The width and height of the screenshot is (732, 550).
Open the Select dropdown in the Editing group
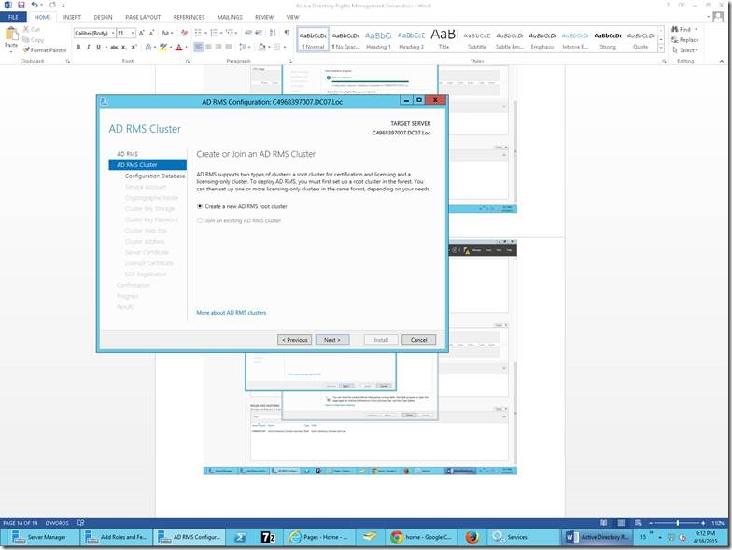pos(685,50)
